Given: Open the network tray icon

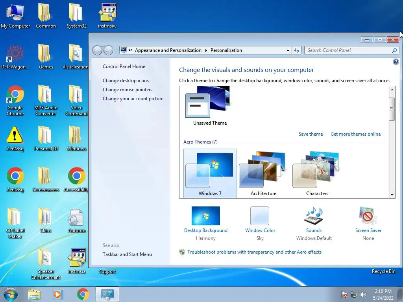Looking at the screenshot, I should click(354, 295).
